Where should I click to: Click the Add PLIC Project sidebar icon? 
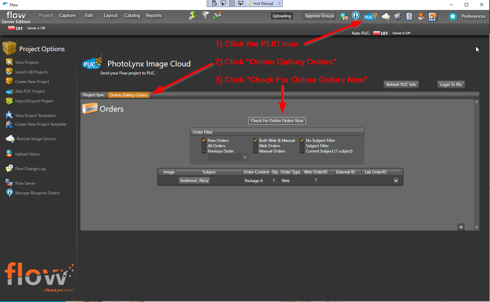pos(9,91)
